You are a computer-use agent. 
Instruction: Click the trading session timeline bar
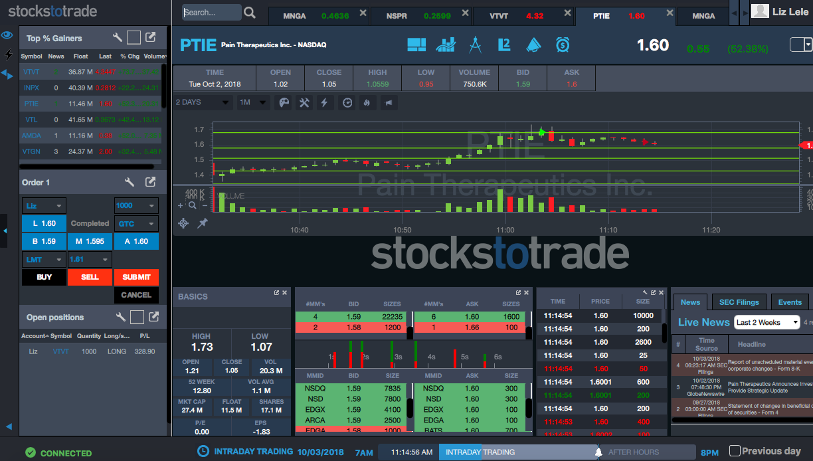537,452
